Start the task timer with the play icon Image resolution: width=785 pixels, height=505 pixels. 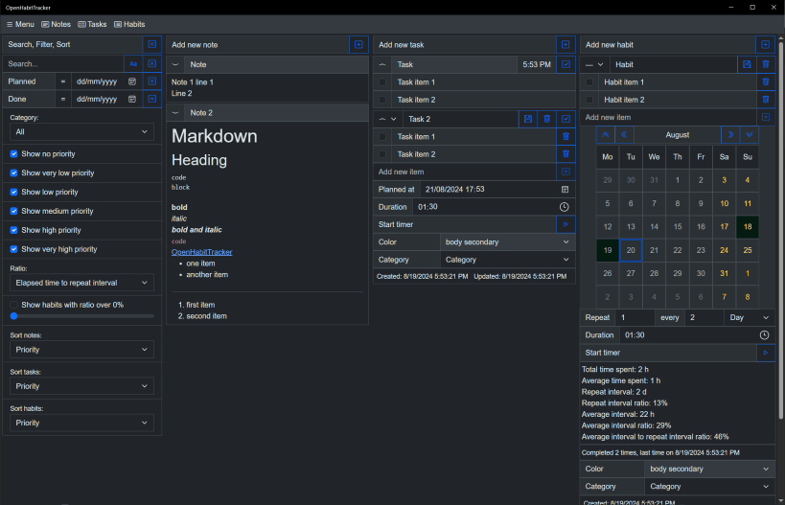pyautogui.click(x=566, y=224)
